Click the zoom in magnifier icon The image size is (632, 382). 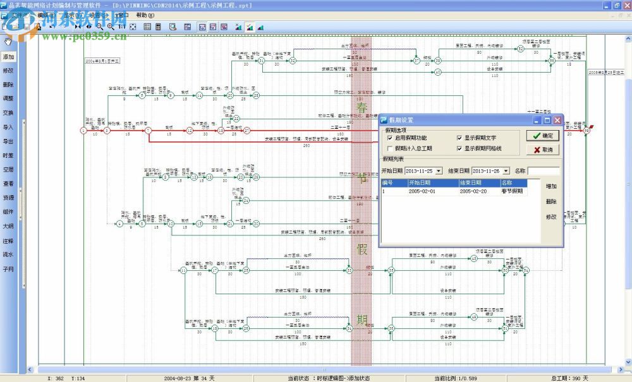coord(111,27)
